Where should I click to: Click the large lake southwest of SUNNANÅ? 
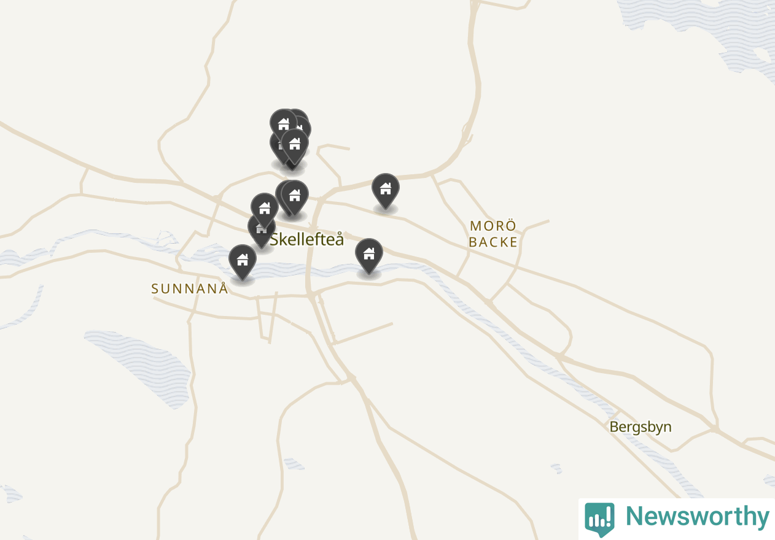coord(142,366)
